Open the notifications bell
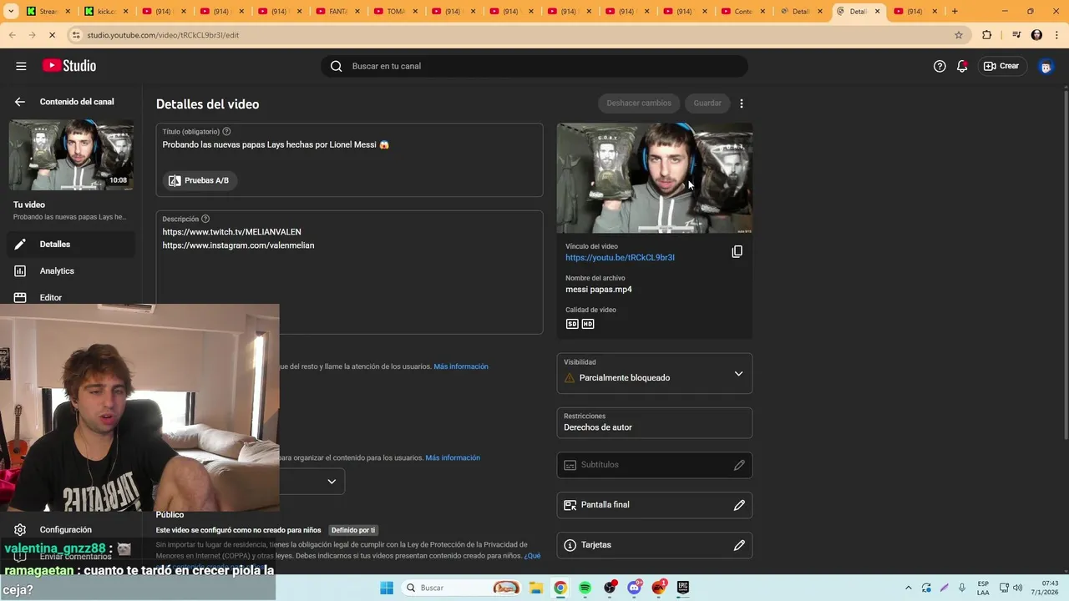1069x601 pixels. click(x=962, y=66)
